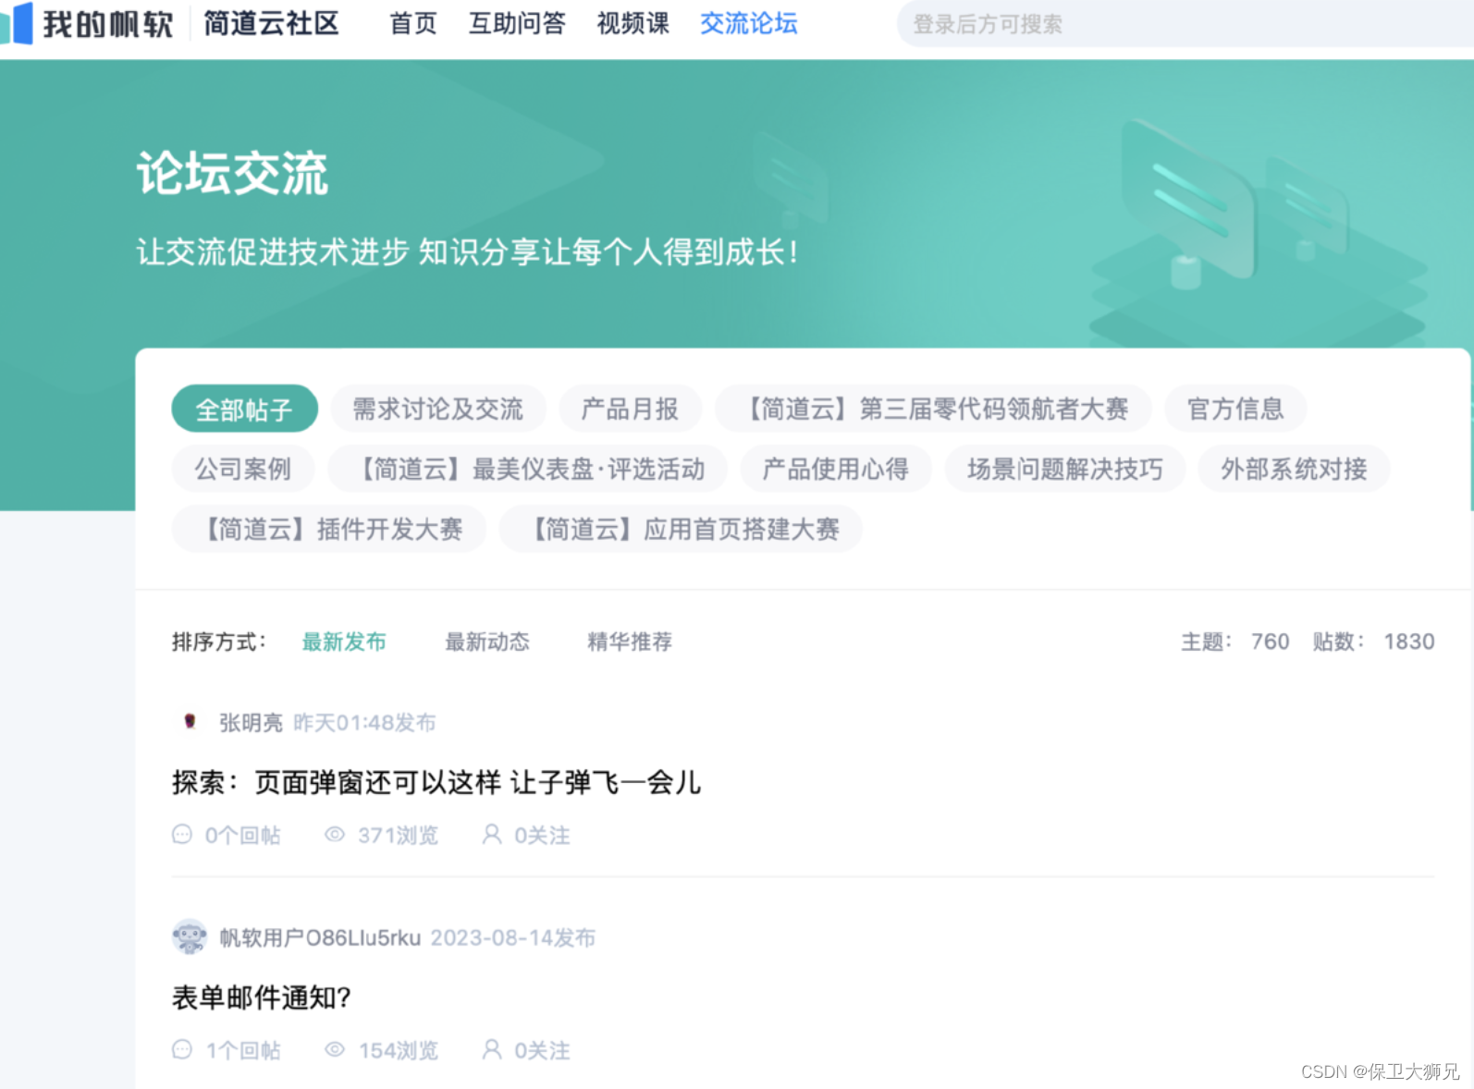Click the 2023-08-14发布 timestamp

(512, 937)
